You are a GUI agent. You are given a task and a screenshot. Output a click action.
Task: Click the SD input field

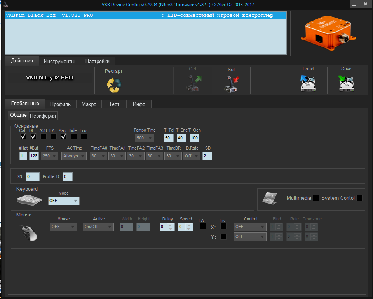coord(207,156)
